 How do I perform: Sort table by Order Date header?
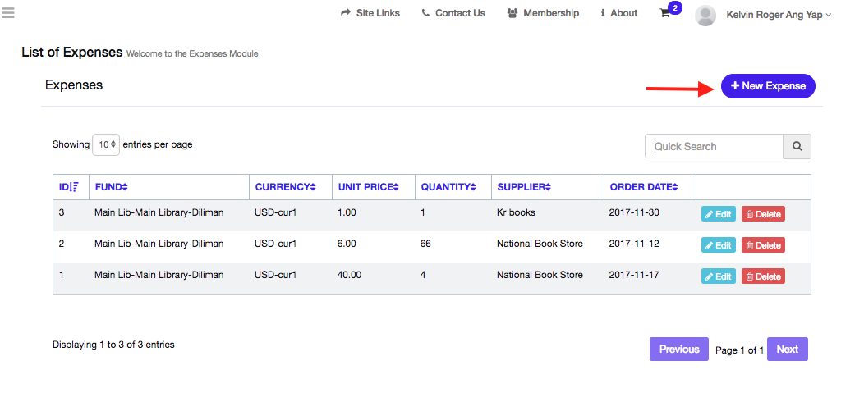coord(643,187)
